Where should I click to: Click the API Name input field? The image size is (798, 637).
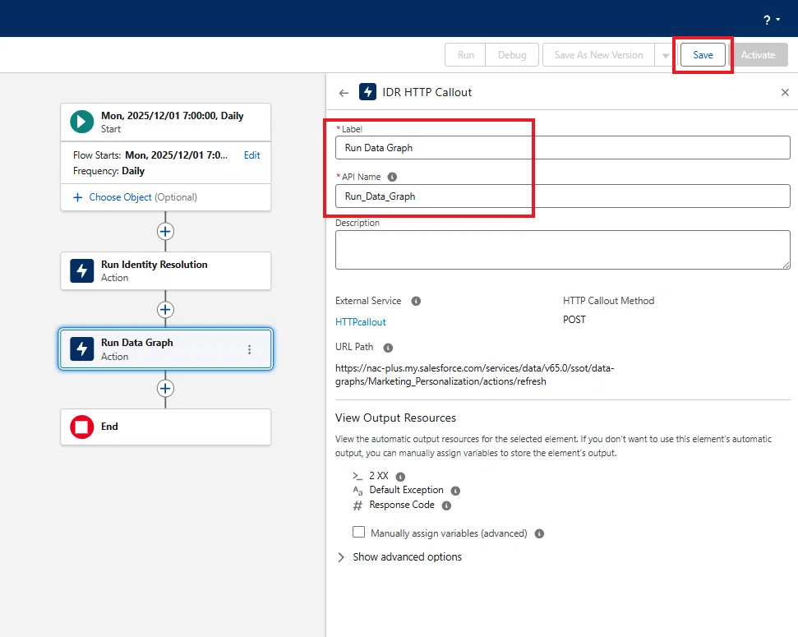pyautogui.click(x=562, y=196)
